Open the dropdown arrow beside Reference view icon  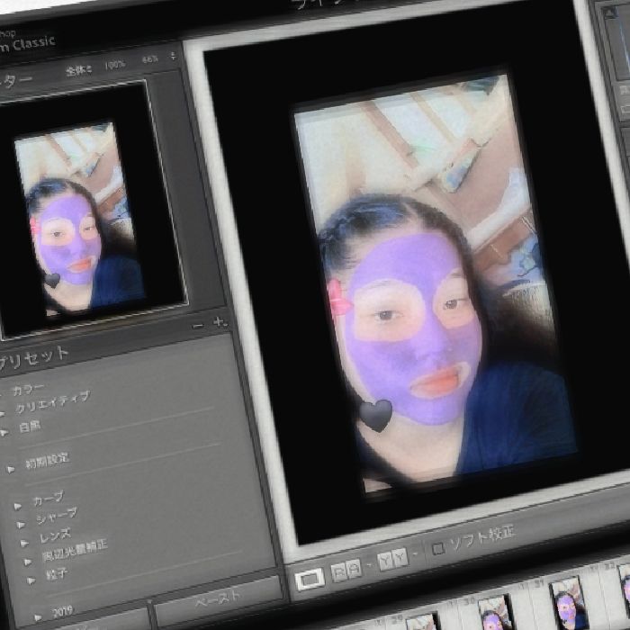(x=369, y=564)
